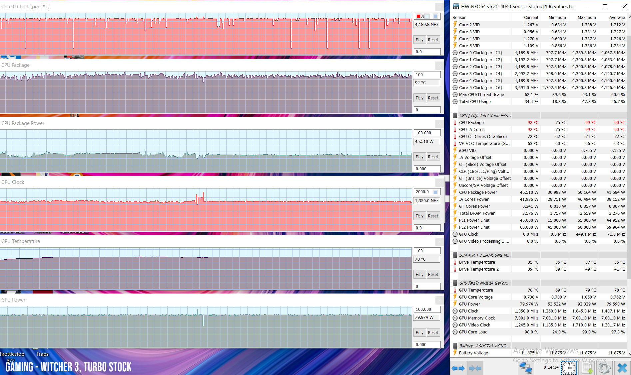Click the blue swatch in GPU Clock graph max field

pos(435,192)
